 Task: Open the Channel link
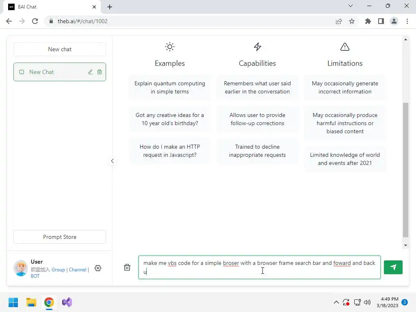[x=78, y=270]
